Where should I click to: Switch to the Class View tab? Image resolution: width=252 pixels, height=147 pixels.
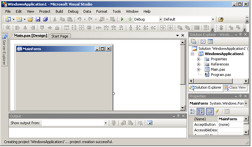pos(235,88)
